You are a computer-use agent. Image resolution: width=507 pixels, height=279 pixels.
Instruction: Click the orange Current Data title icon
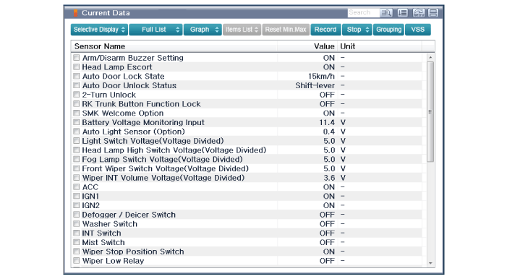75,13
